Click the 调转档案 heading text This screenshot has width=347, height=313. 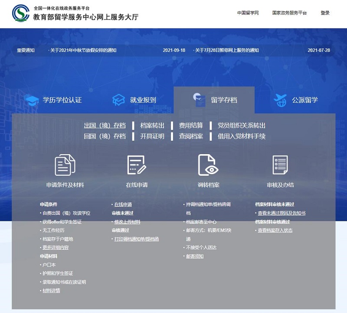(208, 185)
